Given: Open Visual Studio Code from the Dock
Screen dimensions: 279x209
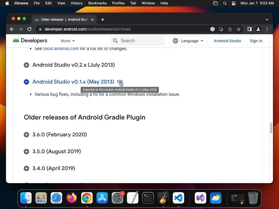Looking at the screenshot, I should click(x=178, y=198).
